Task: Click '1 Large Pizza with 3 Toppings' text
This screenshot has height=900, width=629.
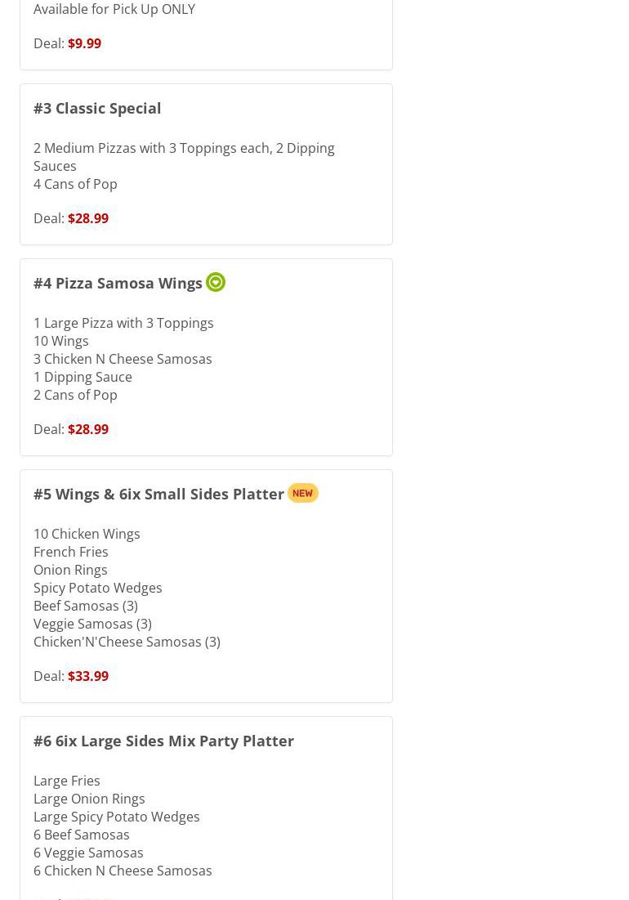Action: [x=123, y=323]
